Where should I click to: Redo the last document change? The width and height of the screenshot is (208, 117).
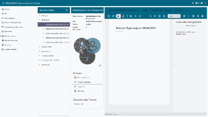click(x=140, y=16)
